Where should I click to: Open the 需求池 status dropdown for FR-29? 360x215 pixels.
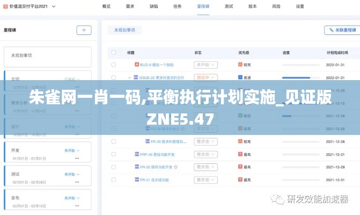coord(205,142)
